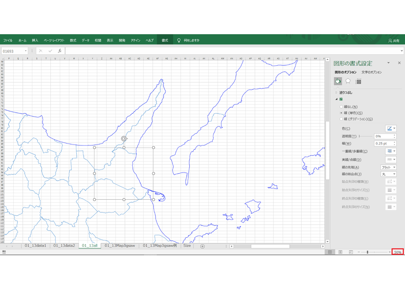The image size is (405, 289).
Task: Click vertical scrollbar up arrow
Action: pyautogui.click(x=327, y=60)
